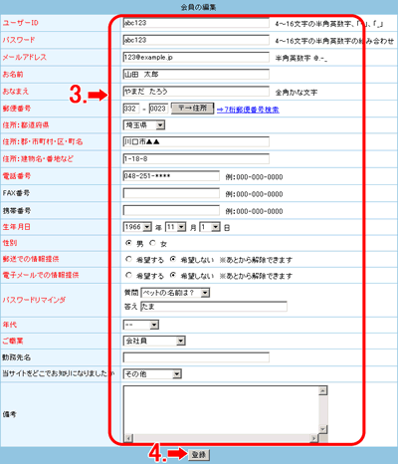This screenshot has height=464, width=398.
Task: Click the building and street field containing 1-18-8
Action: pos(196,159)
